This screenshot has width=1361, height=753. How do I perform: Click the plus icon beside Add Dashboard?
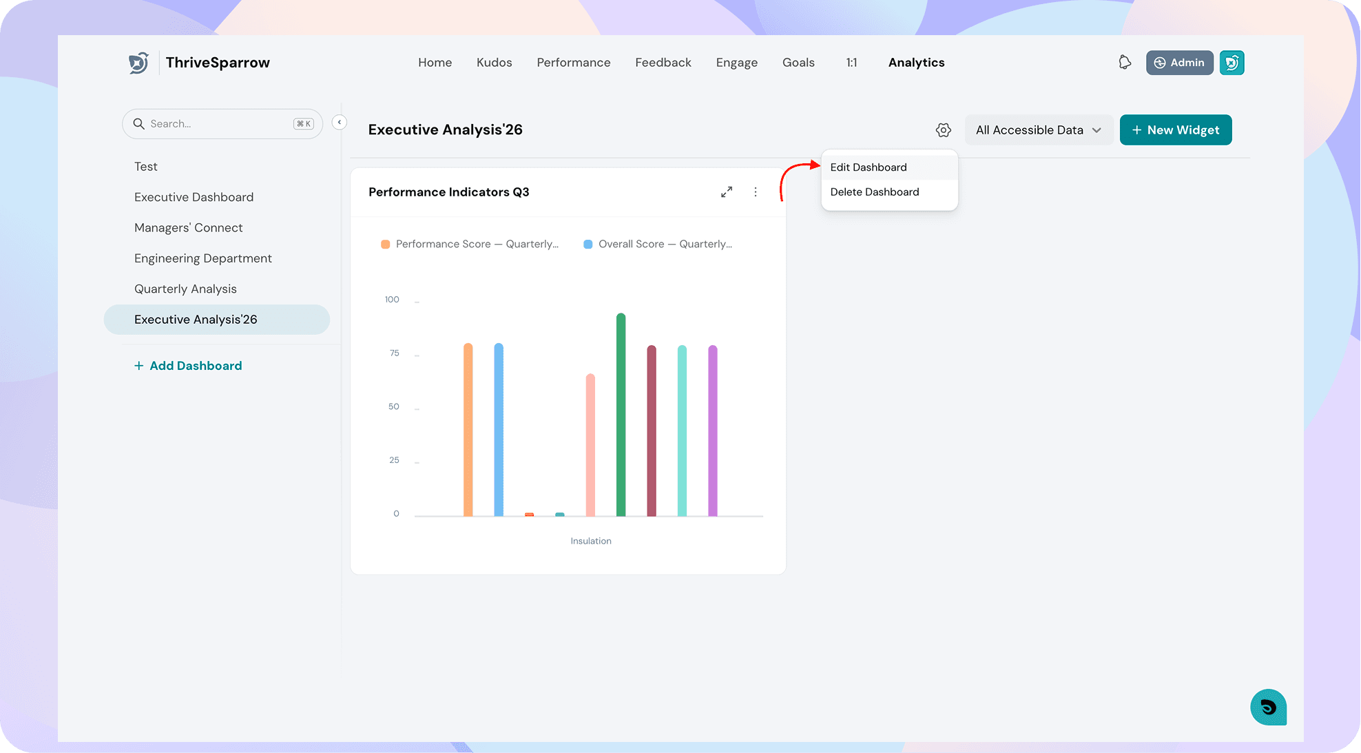point(139,366)
